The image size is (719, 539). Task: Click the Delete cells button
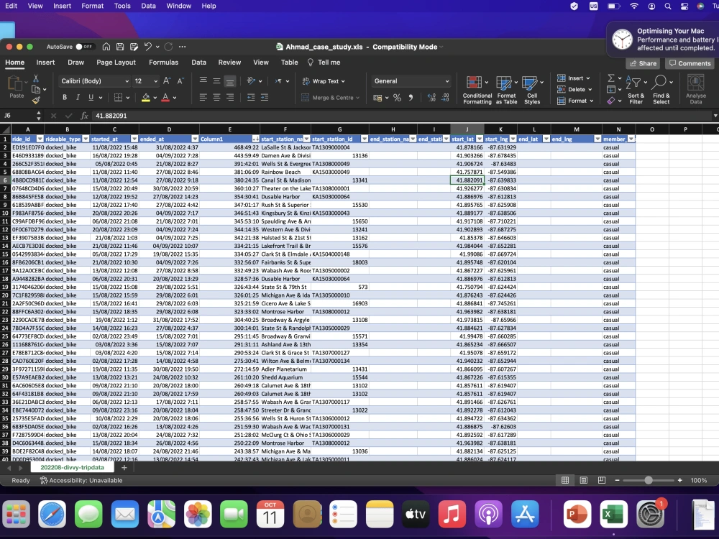pyautogui.click(x=574, y=89)
